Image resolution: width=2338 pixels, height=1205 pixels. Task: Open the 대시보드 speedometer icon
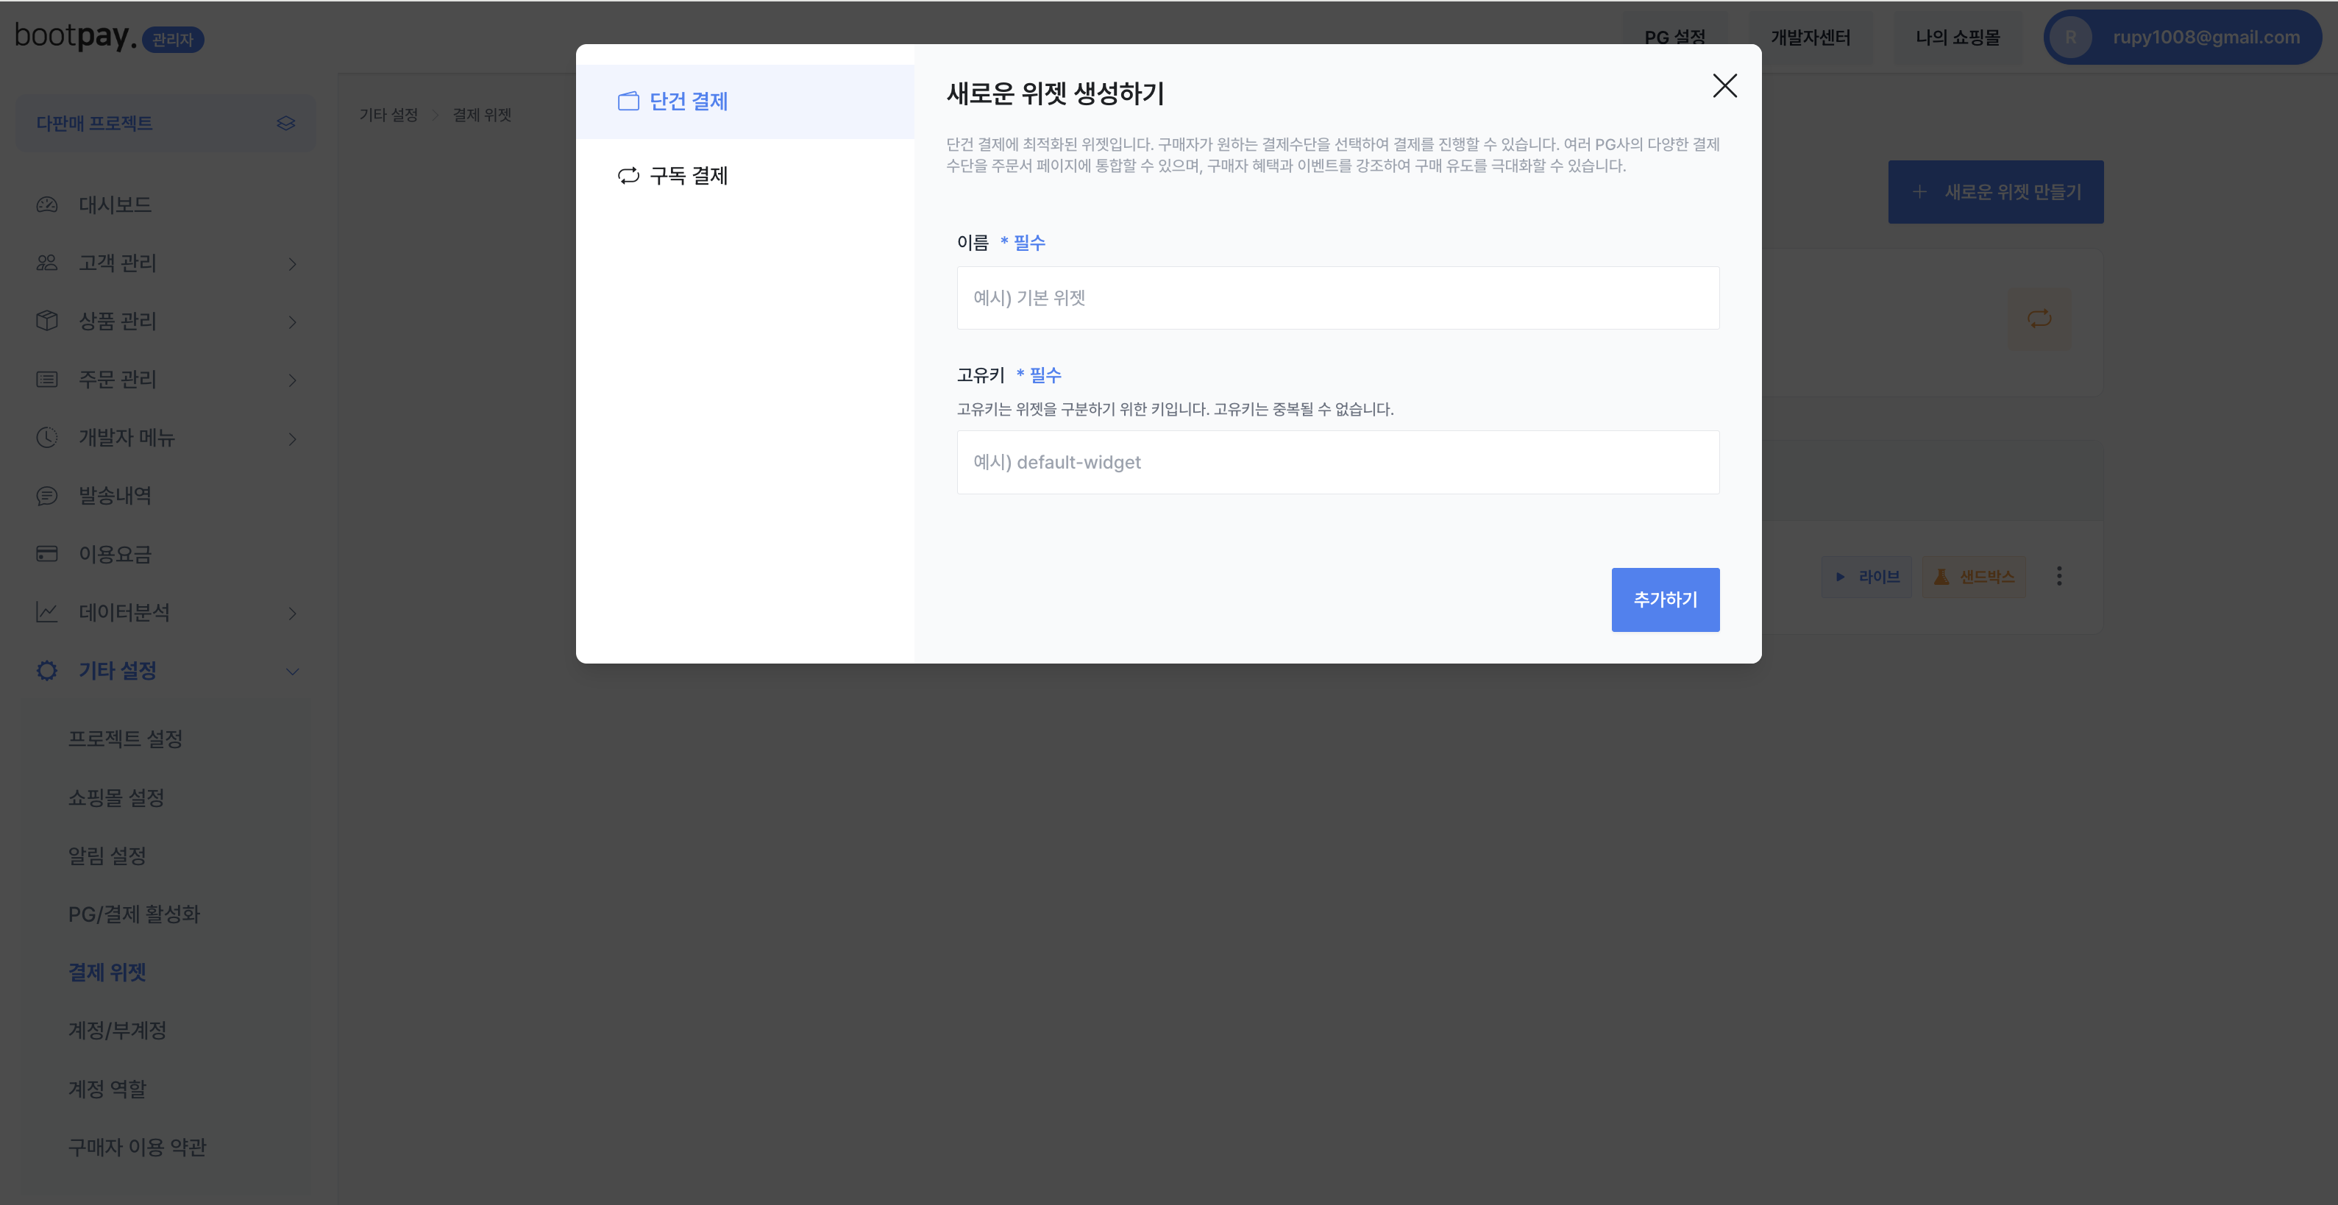point(47,205)
